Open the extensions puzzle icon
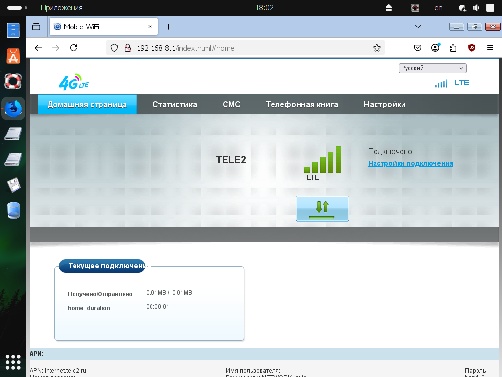Image resolution: width=502 pixels, height=377 pixels. tap(453, 48)
